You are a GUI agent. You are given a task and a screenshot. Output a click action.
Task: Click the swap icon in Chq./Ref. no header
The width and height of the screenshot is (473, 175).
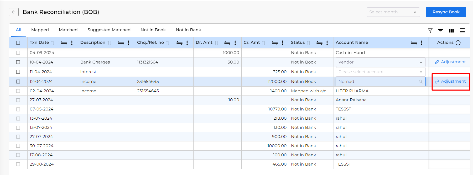click(x=179, y=43)
